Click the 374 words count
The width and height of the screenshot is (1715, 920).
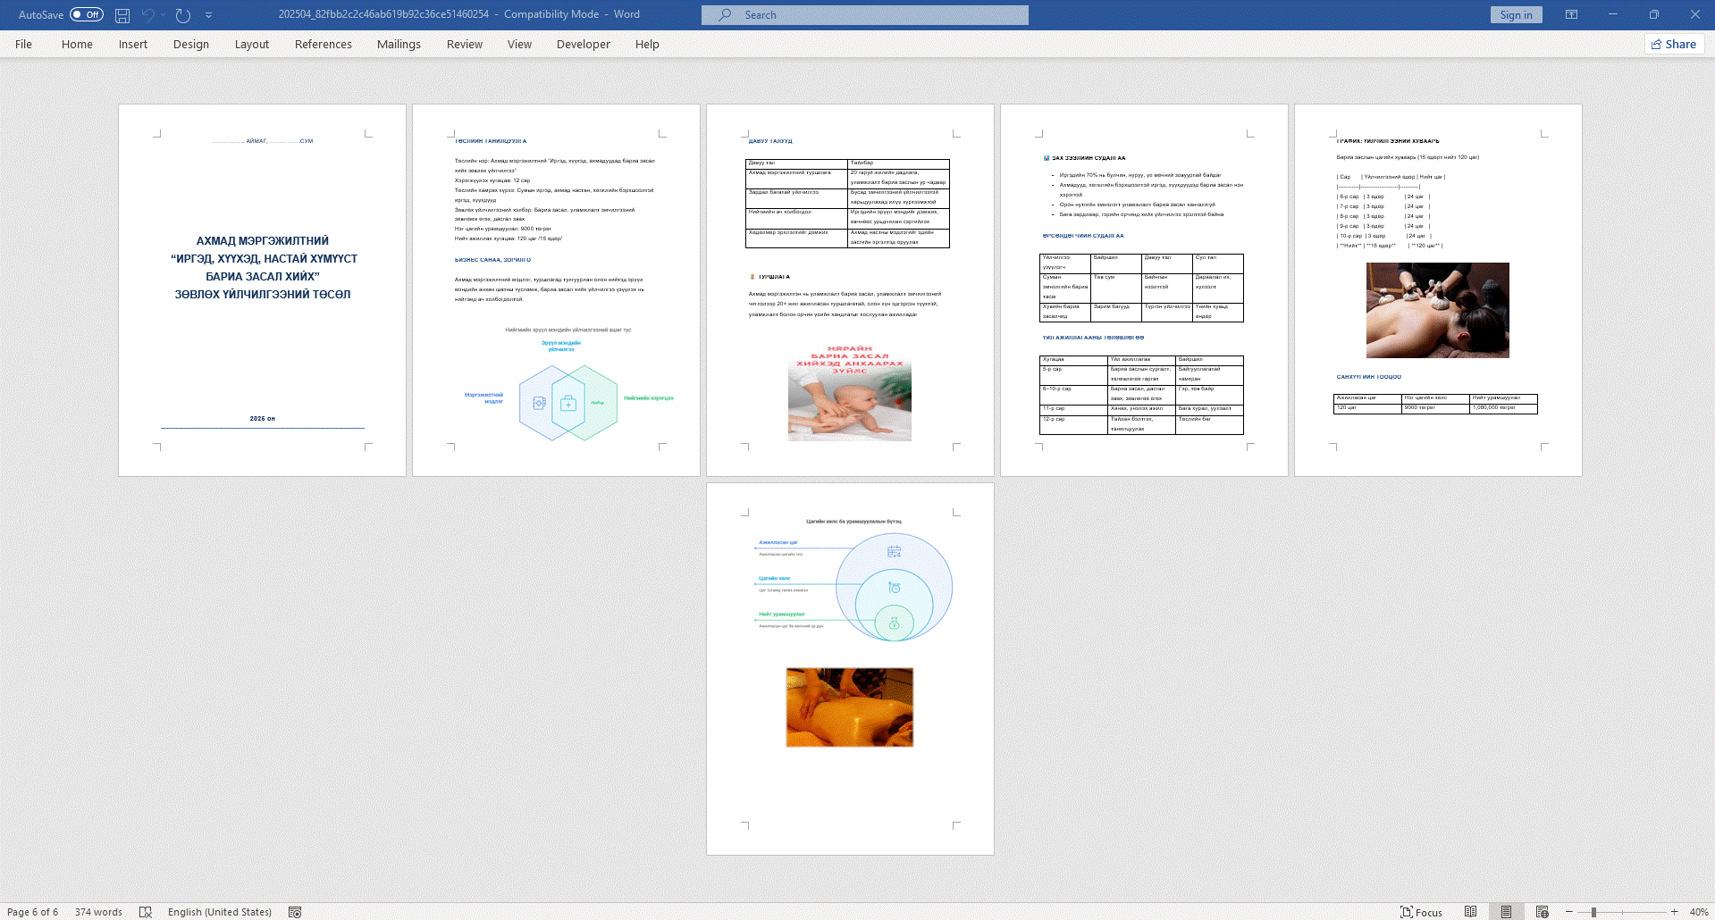click(98, 912)
